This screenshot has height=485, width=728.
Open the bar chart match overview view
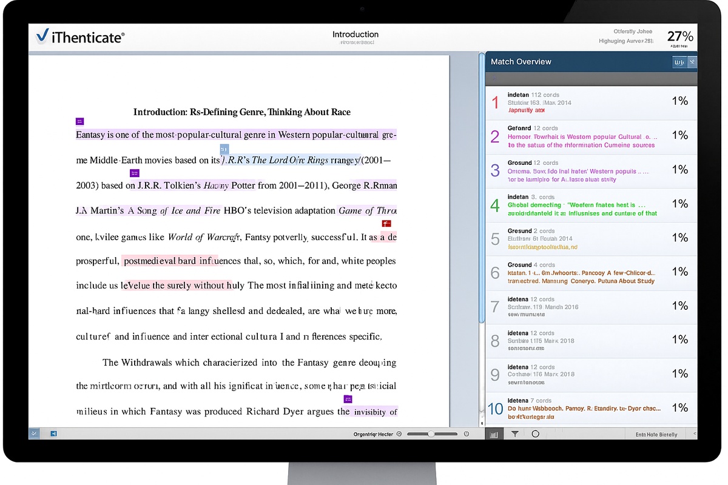click(494, 434)
